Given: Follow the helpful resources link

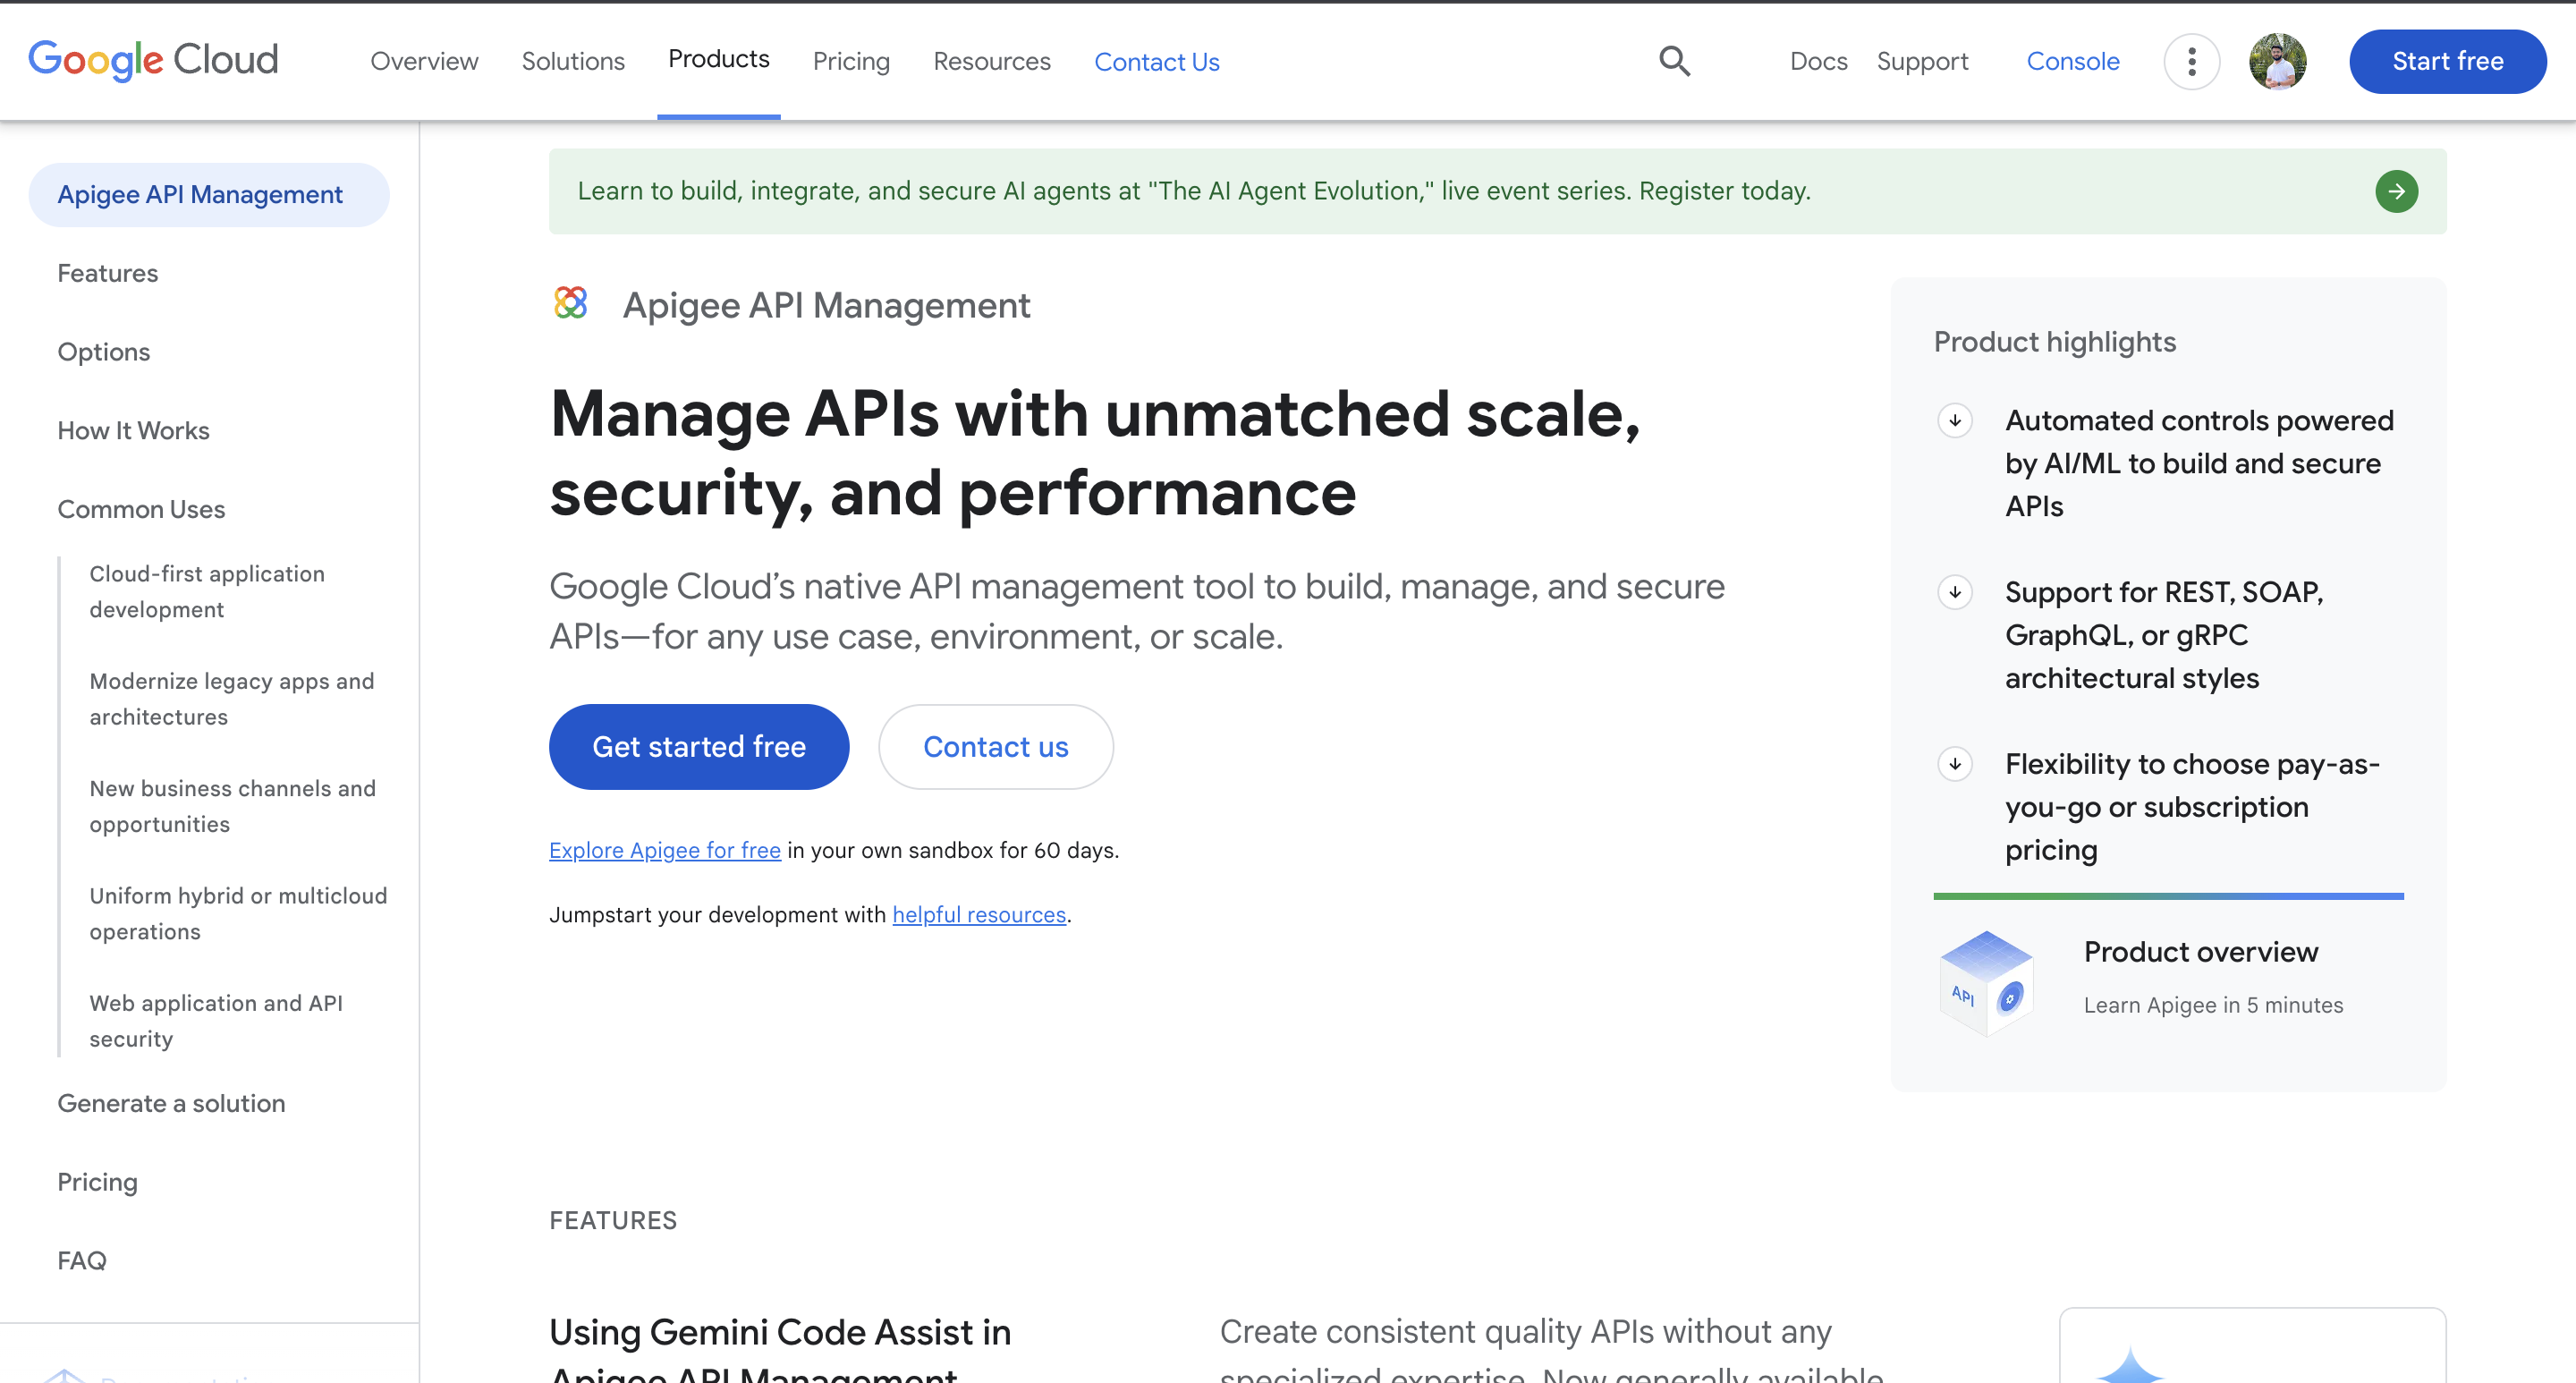Looking at the screenshot, I should [x=978, y=914].
